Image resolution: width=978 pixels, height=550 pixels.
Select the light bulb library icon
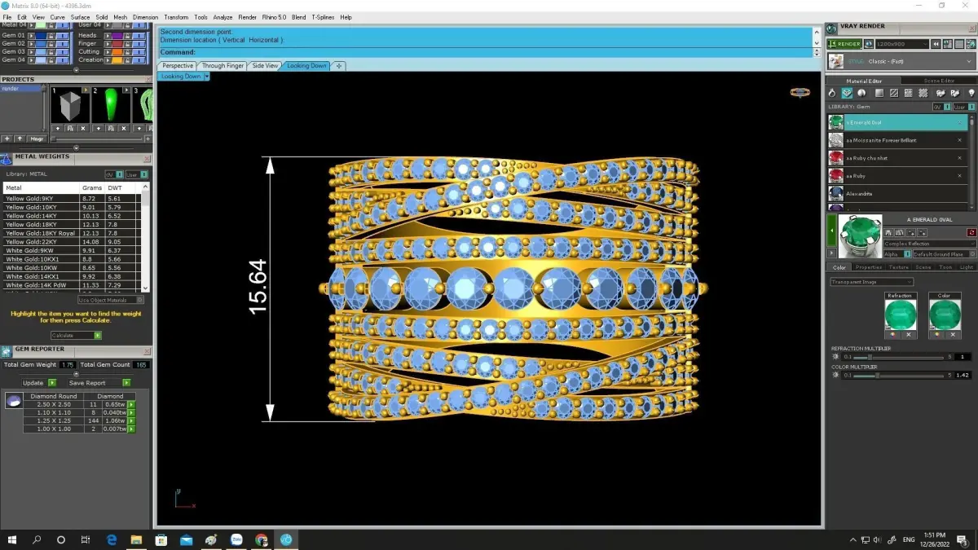coord(971,93)
